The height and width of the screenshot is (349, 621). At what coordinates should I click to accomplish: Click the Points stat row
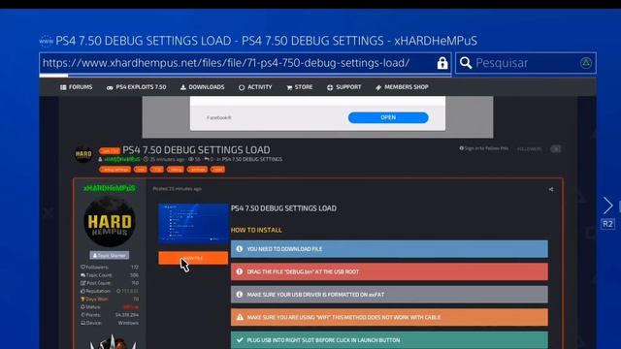click(x=110, y=314)
